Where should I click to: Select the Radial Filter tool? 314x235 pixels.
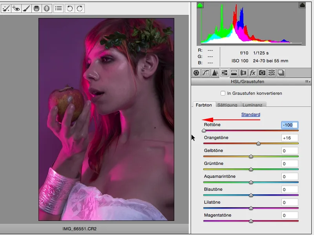47,8
